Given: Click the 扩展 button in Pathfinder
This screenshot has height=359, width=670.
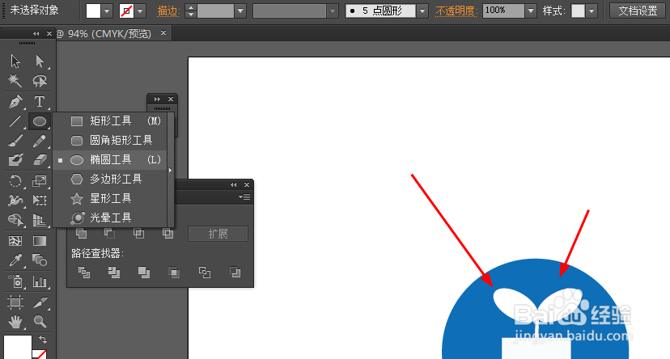Looking at the screenshot, I should point(218,234).
